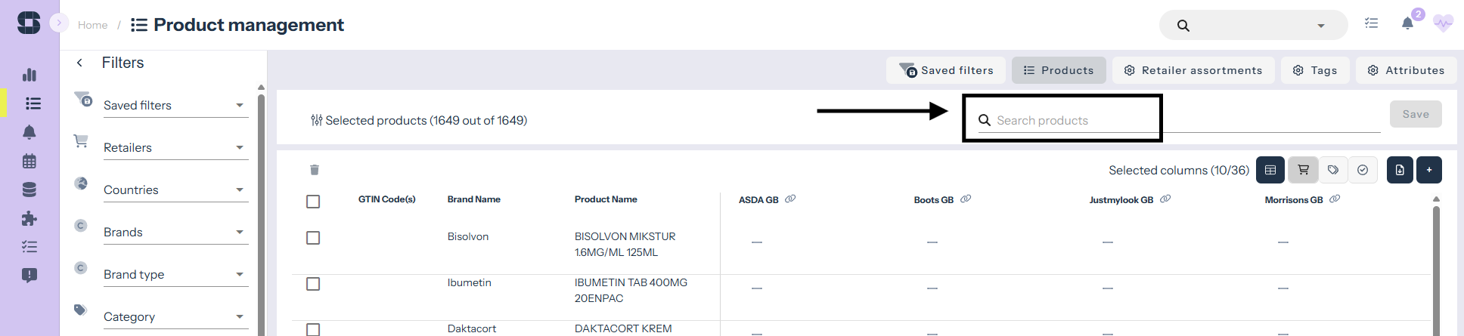
Task: Check the Ibumetin product row checkbox
Action: click(x=313, y=284)
